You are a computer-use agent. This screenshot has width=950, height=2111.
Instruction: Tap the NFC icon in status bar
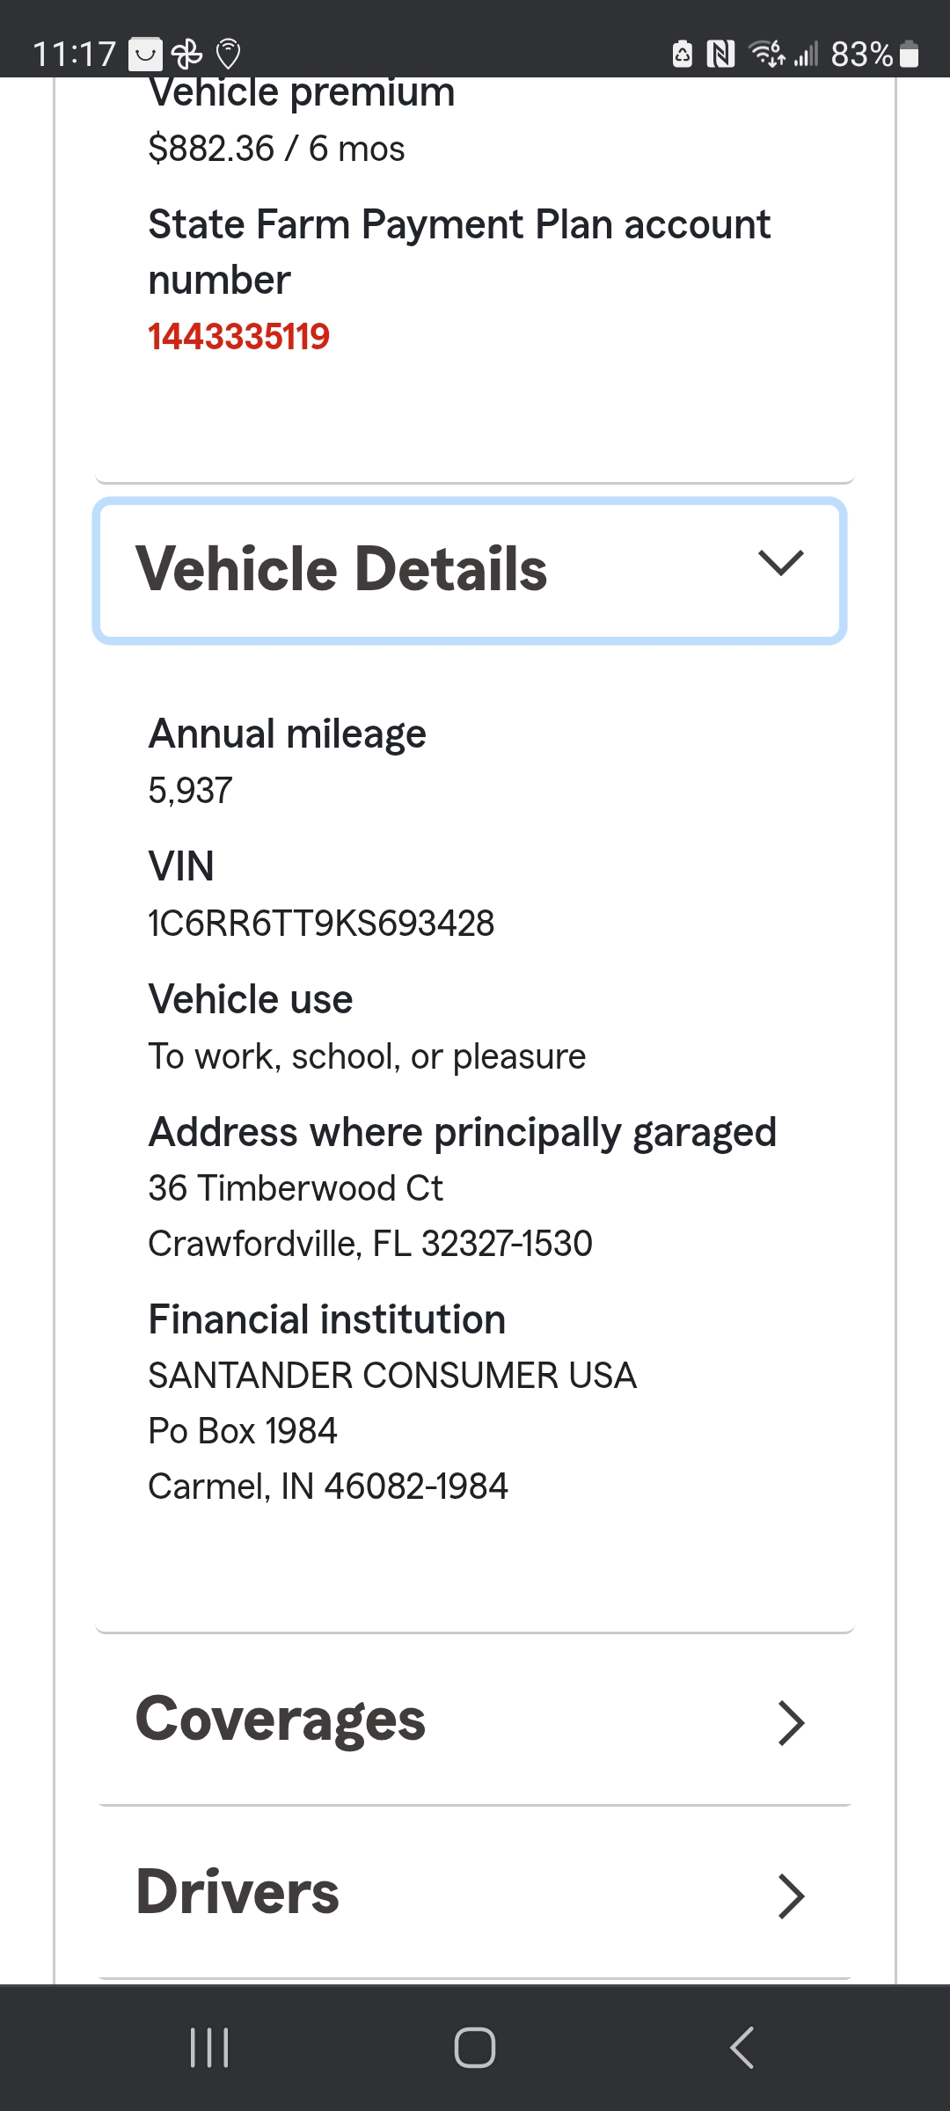pos(720,55)
